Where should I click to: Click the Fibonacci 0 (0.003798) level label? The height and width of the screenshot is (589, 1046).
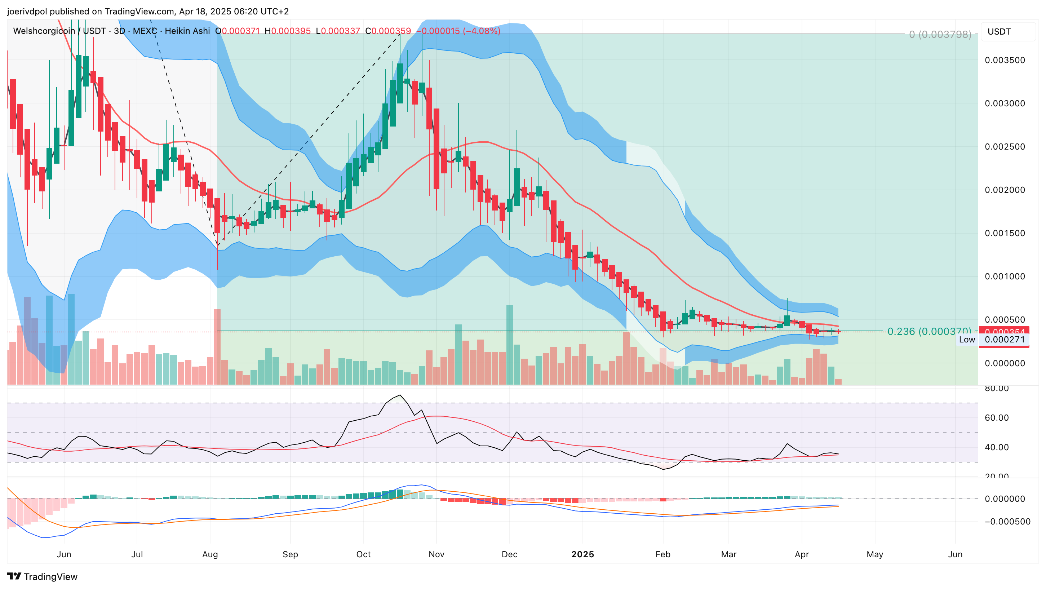[x=940, y=35]
